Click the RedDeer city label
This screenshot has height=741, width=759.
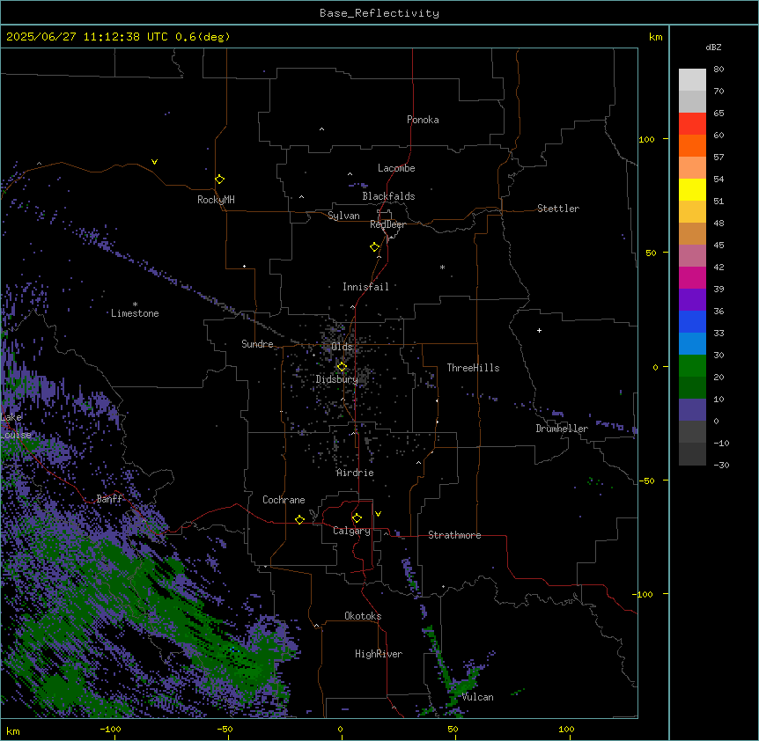(387, 224)
